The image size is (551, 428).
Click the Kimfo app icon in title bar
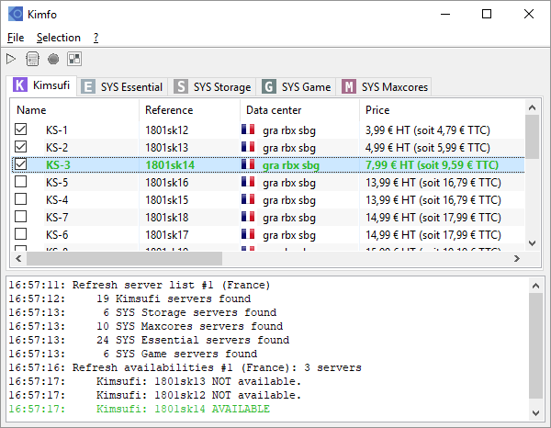pos(16,14)
